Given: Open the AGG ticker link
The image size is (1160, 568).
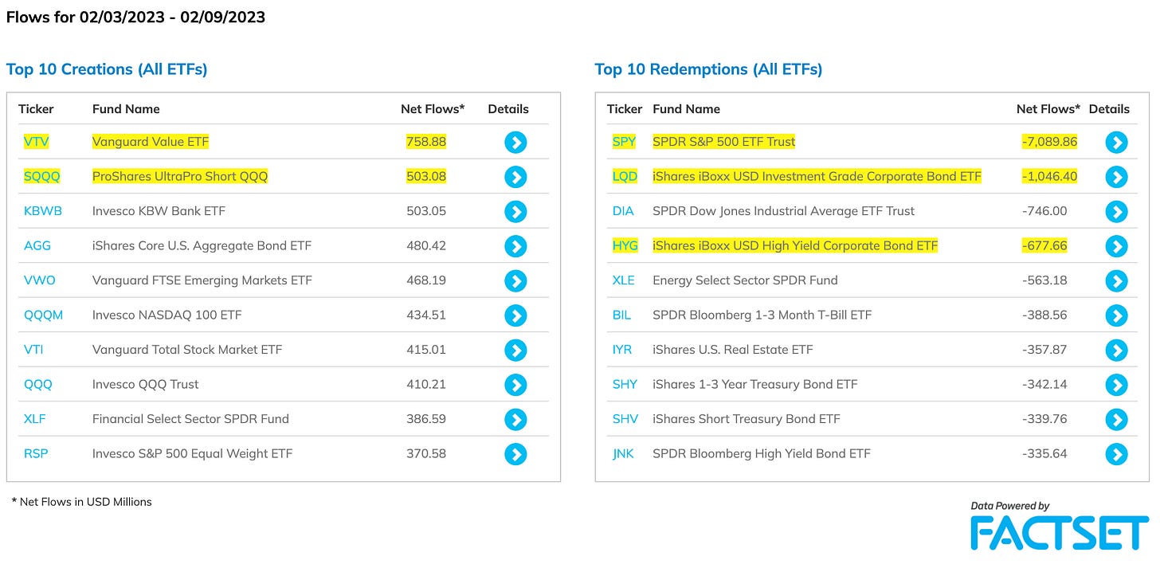Looking at the screenshot, I should click(x=37, y=245).
